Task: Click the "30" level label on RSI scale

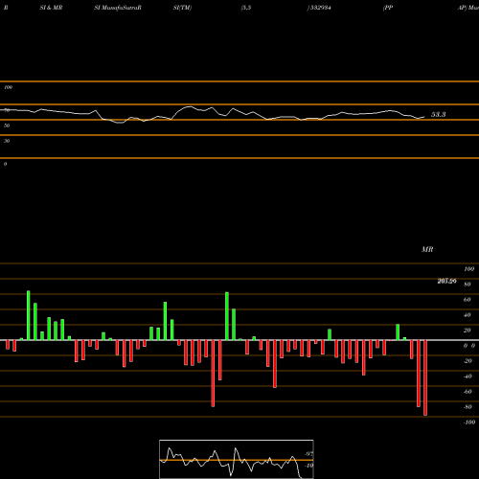Action: click(7, 141)
